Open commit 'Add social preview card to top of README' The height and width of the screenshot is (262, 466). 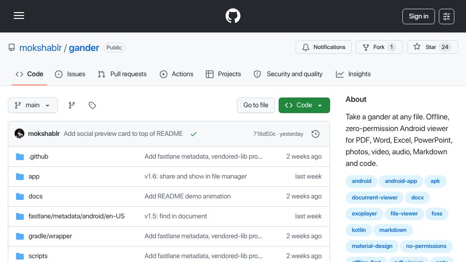(123, 134)
